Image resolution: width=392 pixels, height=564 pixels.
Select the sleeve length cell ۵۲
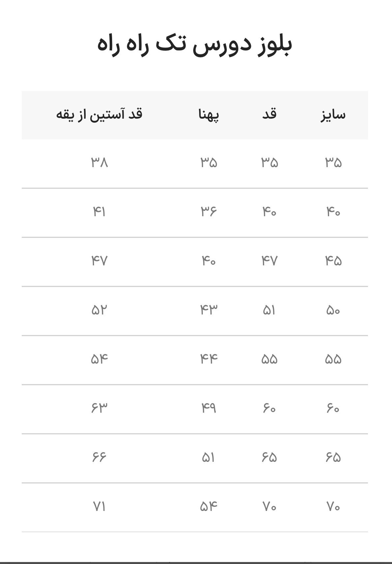[99, 310]
